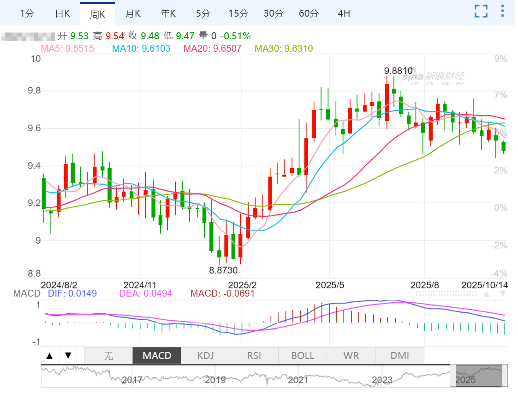Select the DMI indicator button
The height and width of the screenshot is (395, 518).
399,356
